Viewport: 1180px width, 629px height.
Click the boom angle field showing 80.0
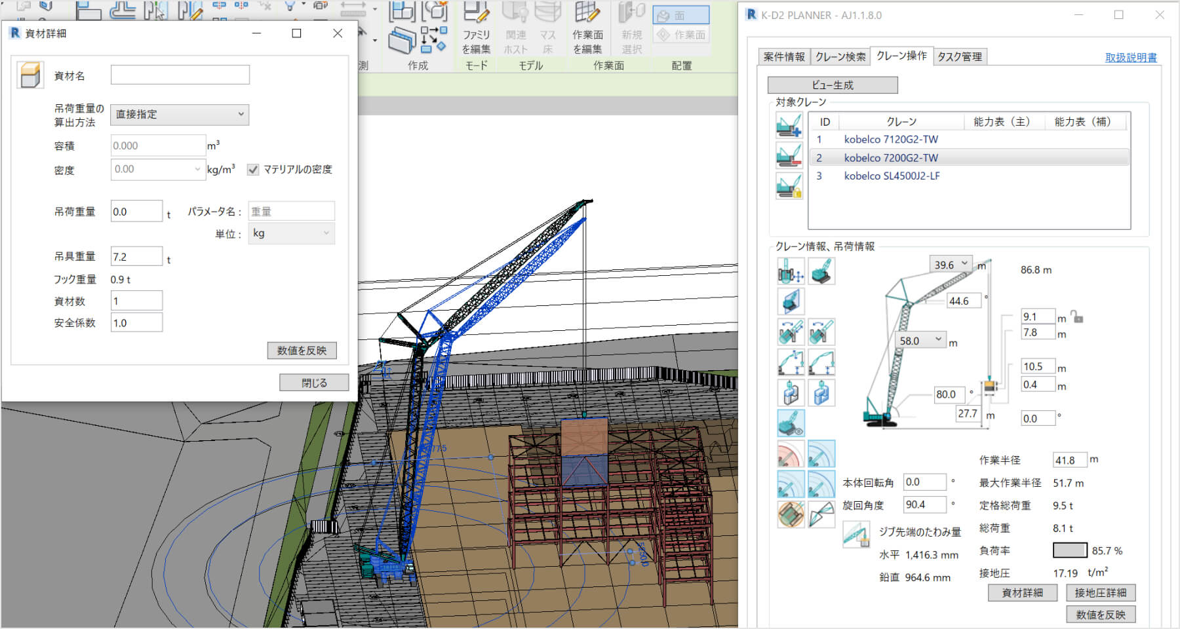click(x=950, y=394)
